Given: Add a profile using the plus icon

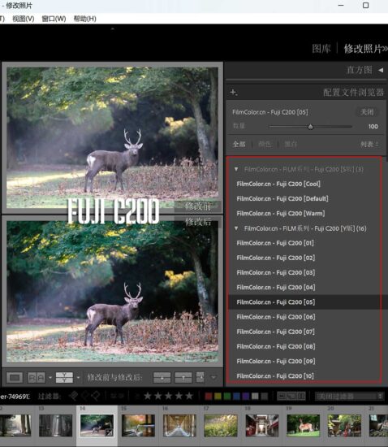Looking at the screenshot, I should pos(234,92).
